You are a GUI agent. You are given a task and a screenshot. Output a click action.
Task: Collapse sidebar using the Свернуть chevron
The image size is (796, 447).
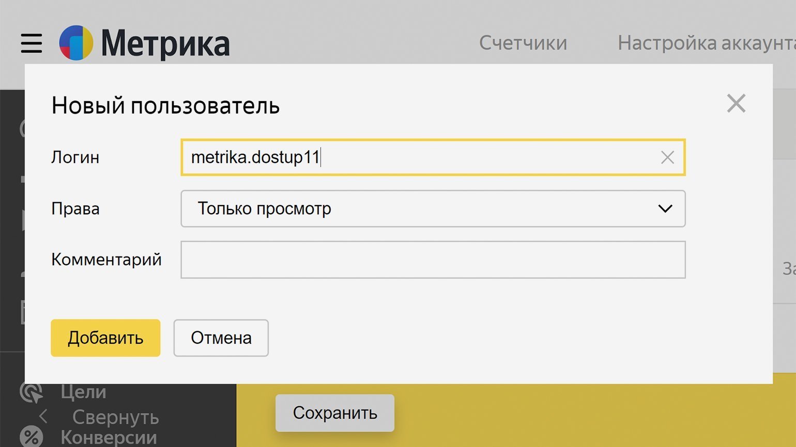coord(43,416)
